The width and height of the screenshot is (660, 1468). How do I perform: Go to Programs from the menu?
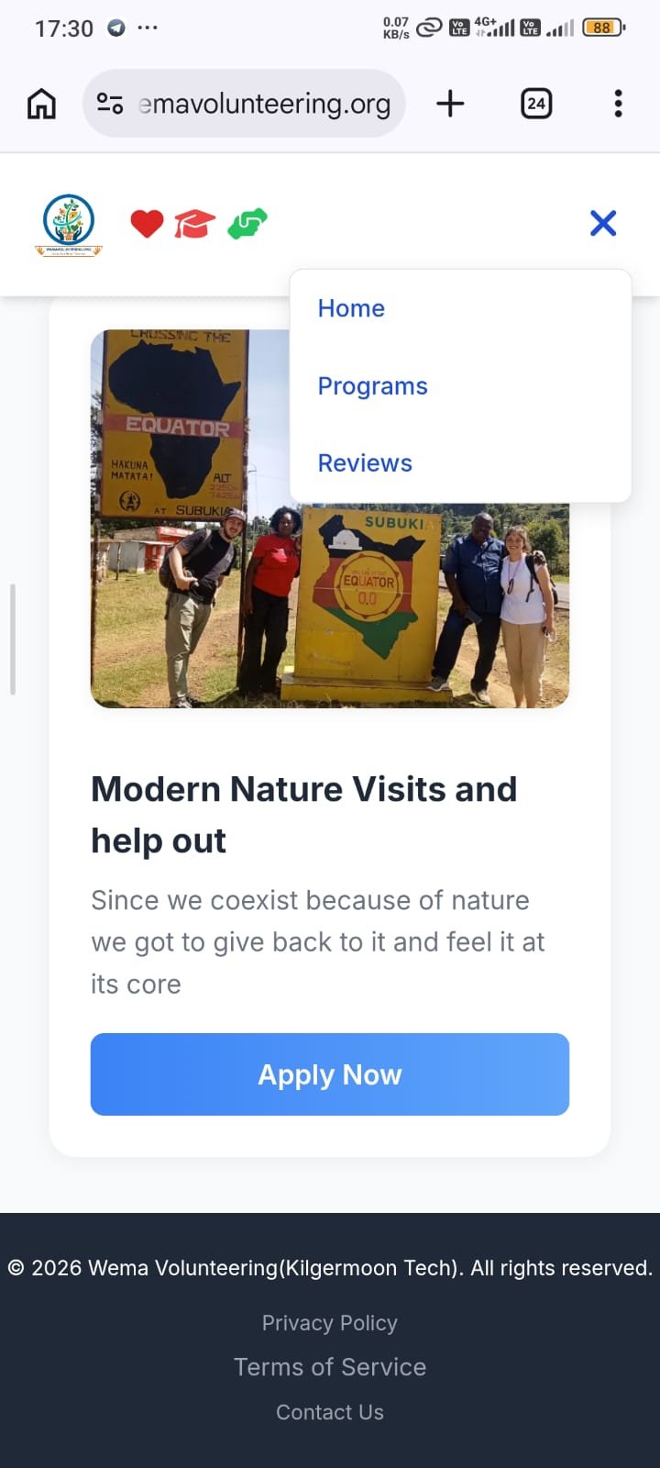coord(372,386)
